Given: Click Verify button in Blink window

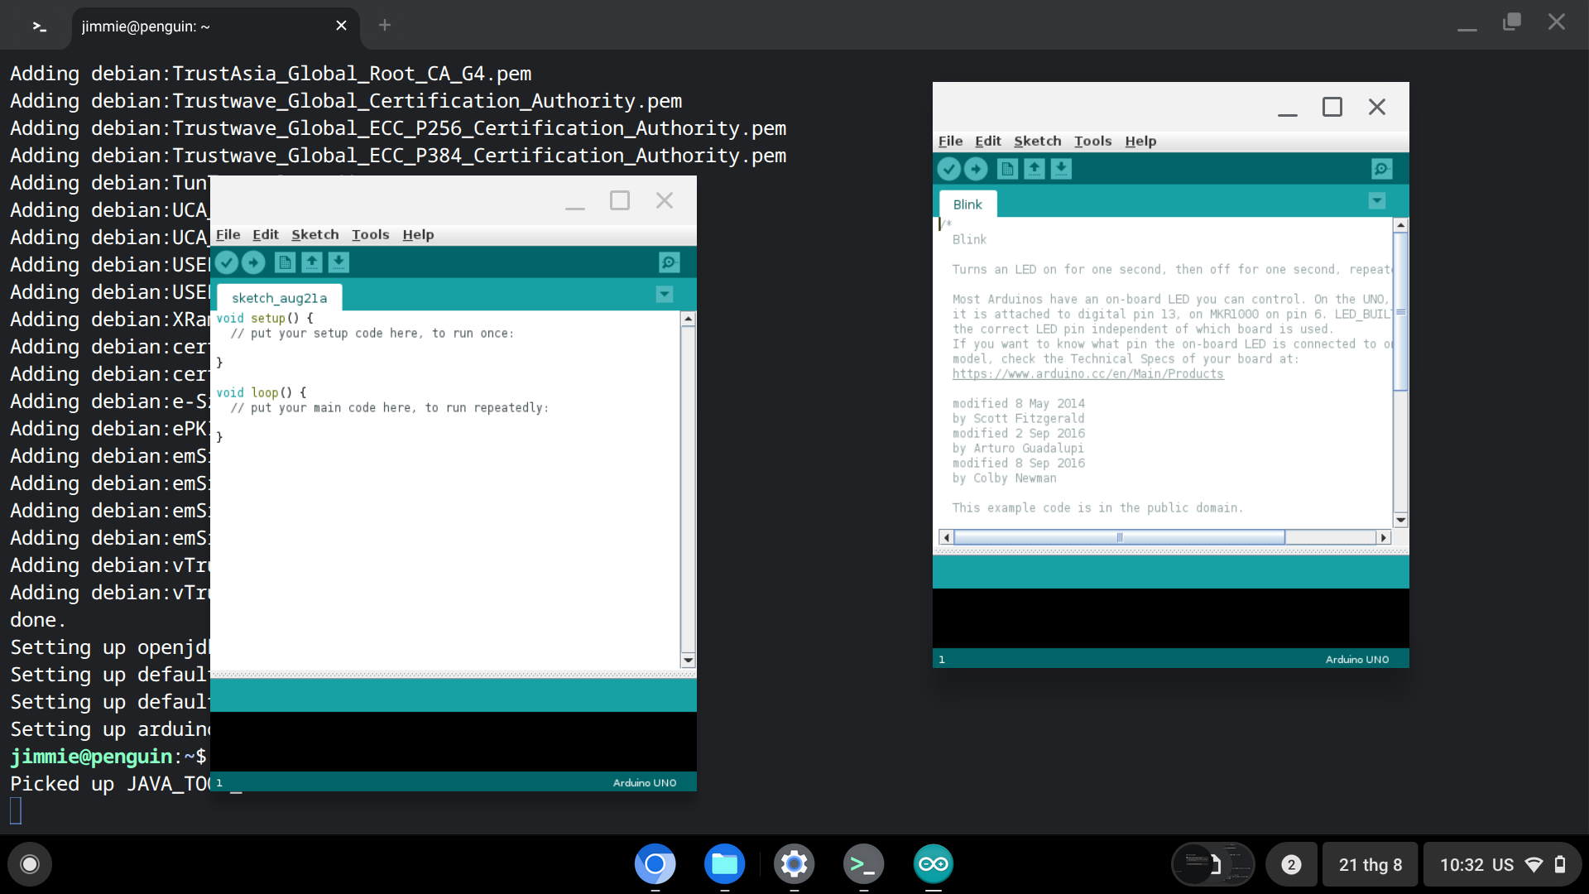Looking at the screenshot, I should pos(949,169).
